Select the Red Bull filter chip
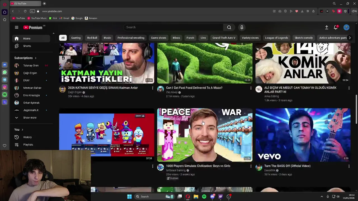The width and height of the screenshot is (358, 201). click(92, 38)
